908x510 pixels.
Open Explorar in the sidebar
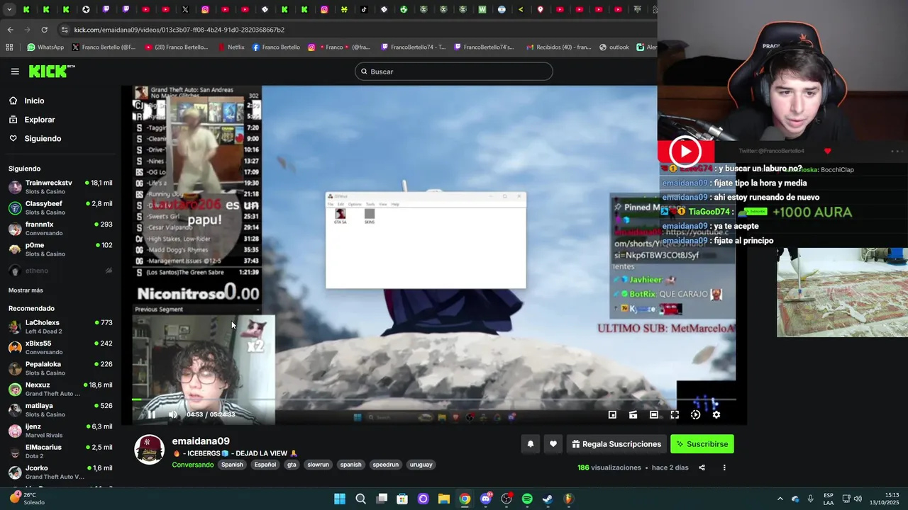39,120
